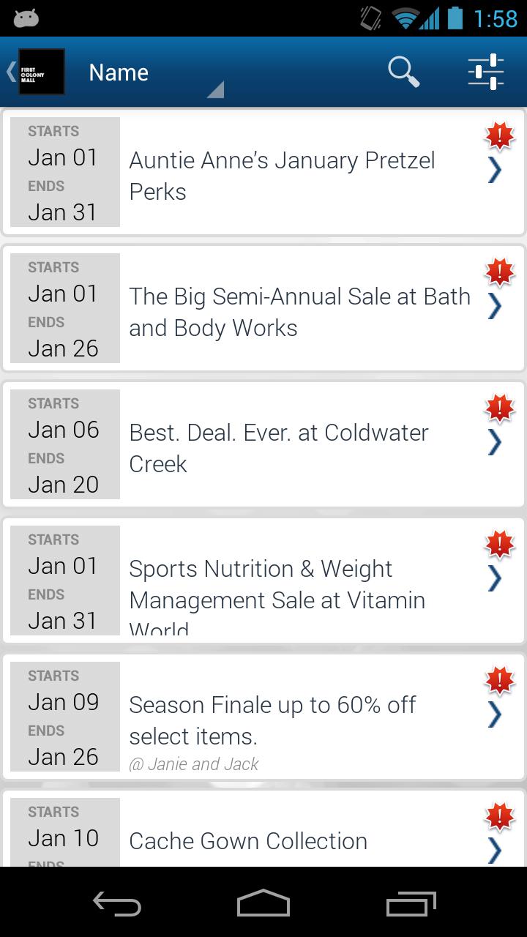This screenshot has height=937, width=527.
Task: Tap red alert badge on Auntie Anne's deal
Action: [500, 135]
